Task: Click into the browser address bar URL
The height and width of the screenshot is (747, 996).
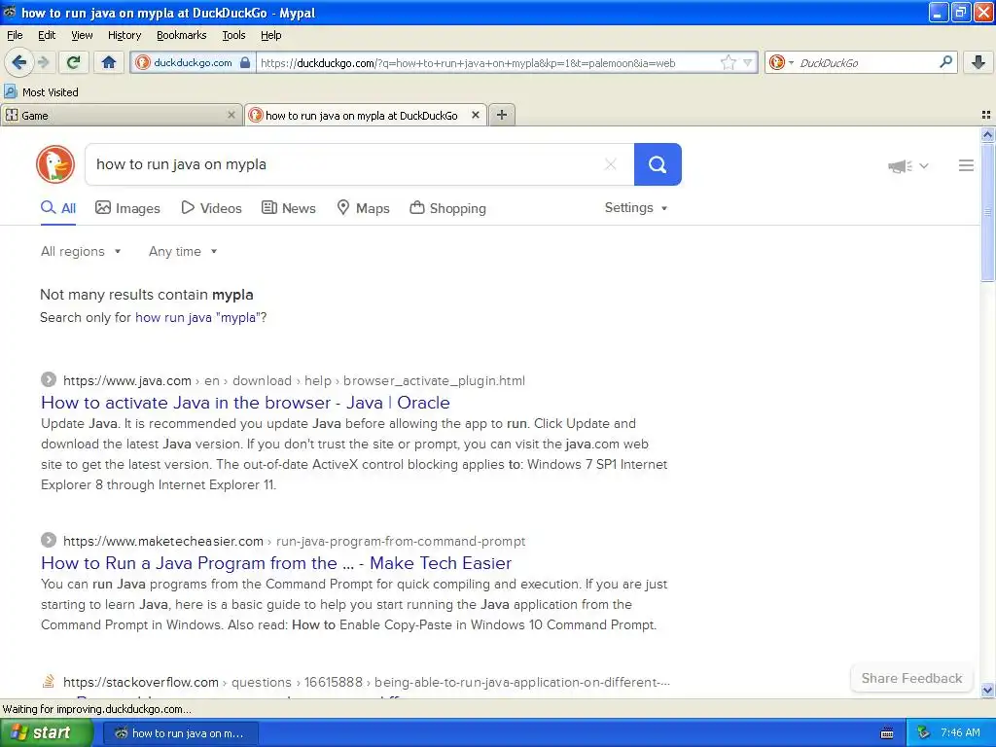Action: [x=486, y=63]
